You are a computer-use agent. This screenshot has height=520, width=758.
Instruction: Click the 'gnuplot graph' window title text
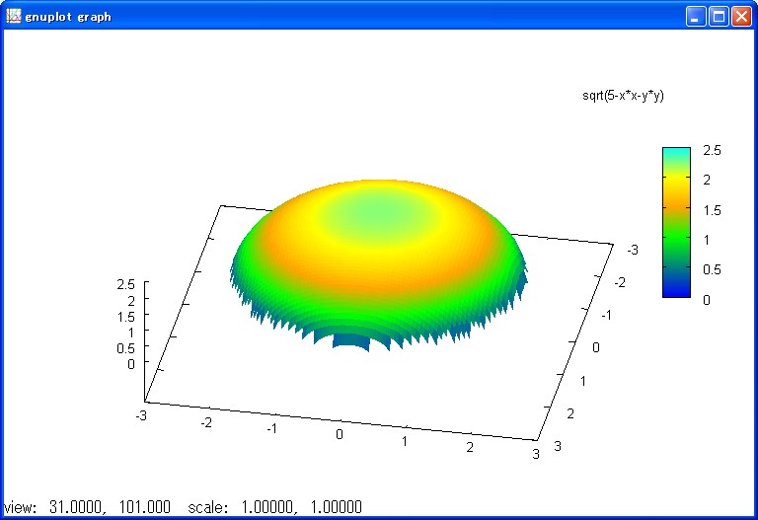tap(68, 17)
